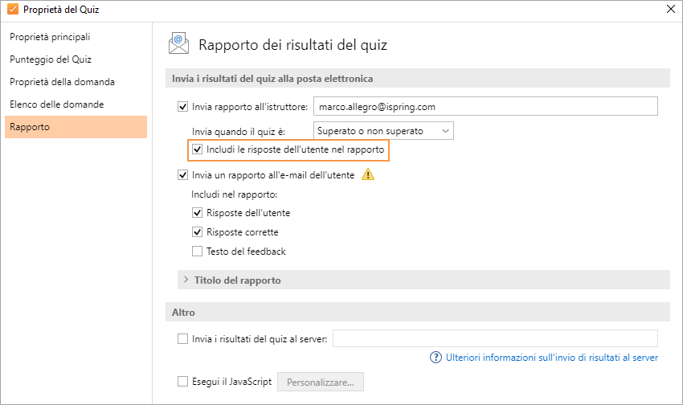This screenshot has width=683, height=405.
Task: Switch to Punteggio del Quiz section
Action: click(51, 59)
